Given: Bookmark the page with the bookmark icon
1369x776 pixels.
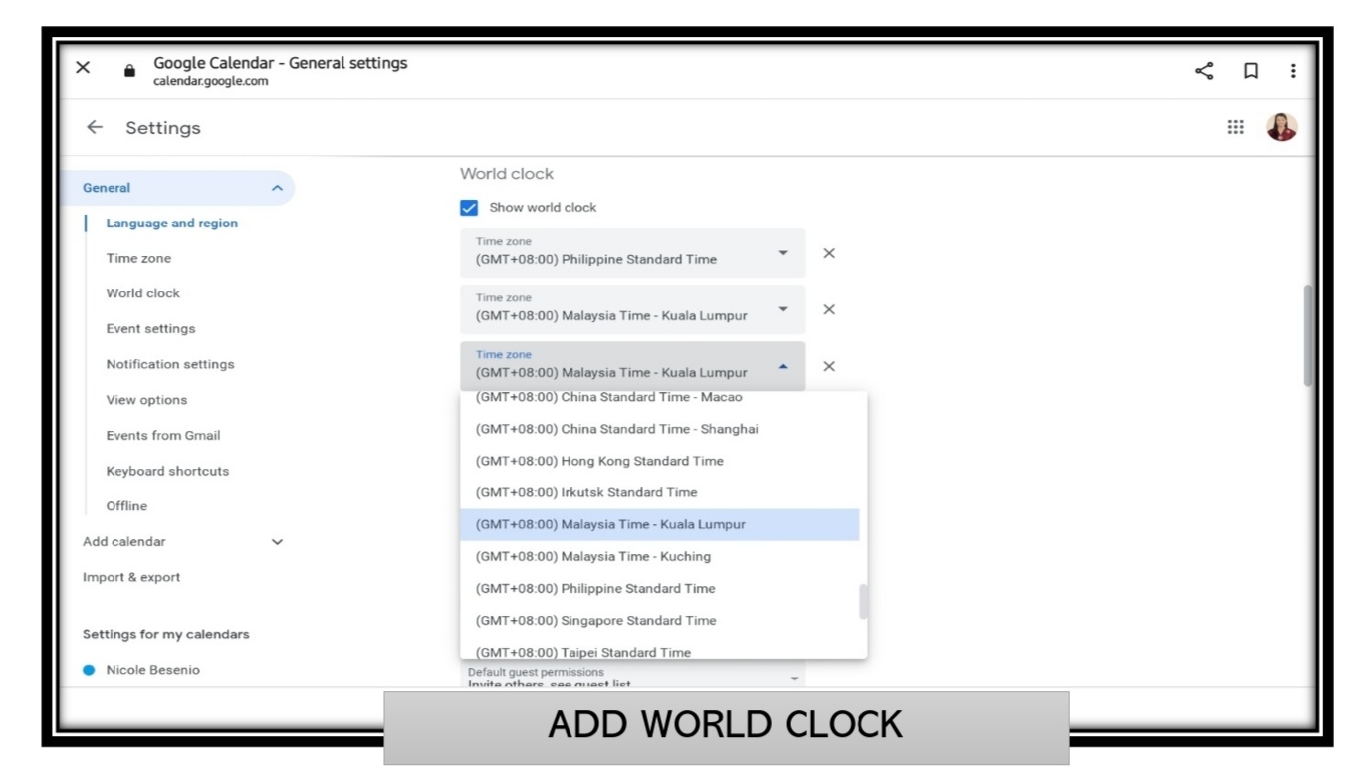Looking at the screenshot, I should (x=1251, y=70).
